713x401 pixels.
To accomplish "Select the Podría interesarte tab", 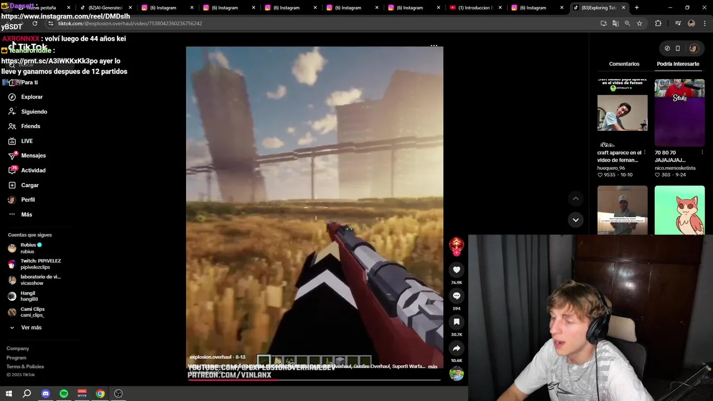I will (x=678, y=64).
